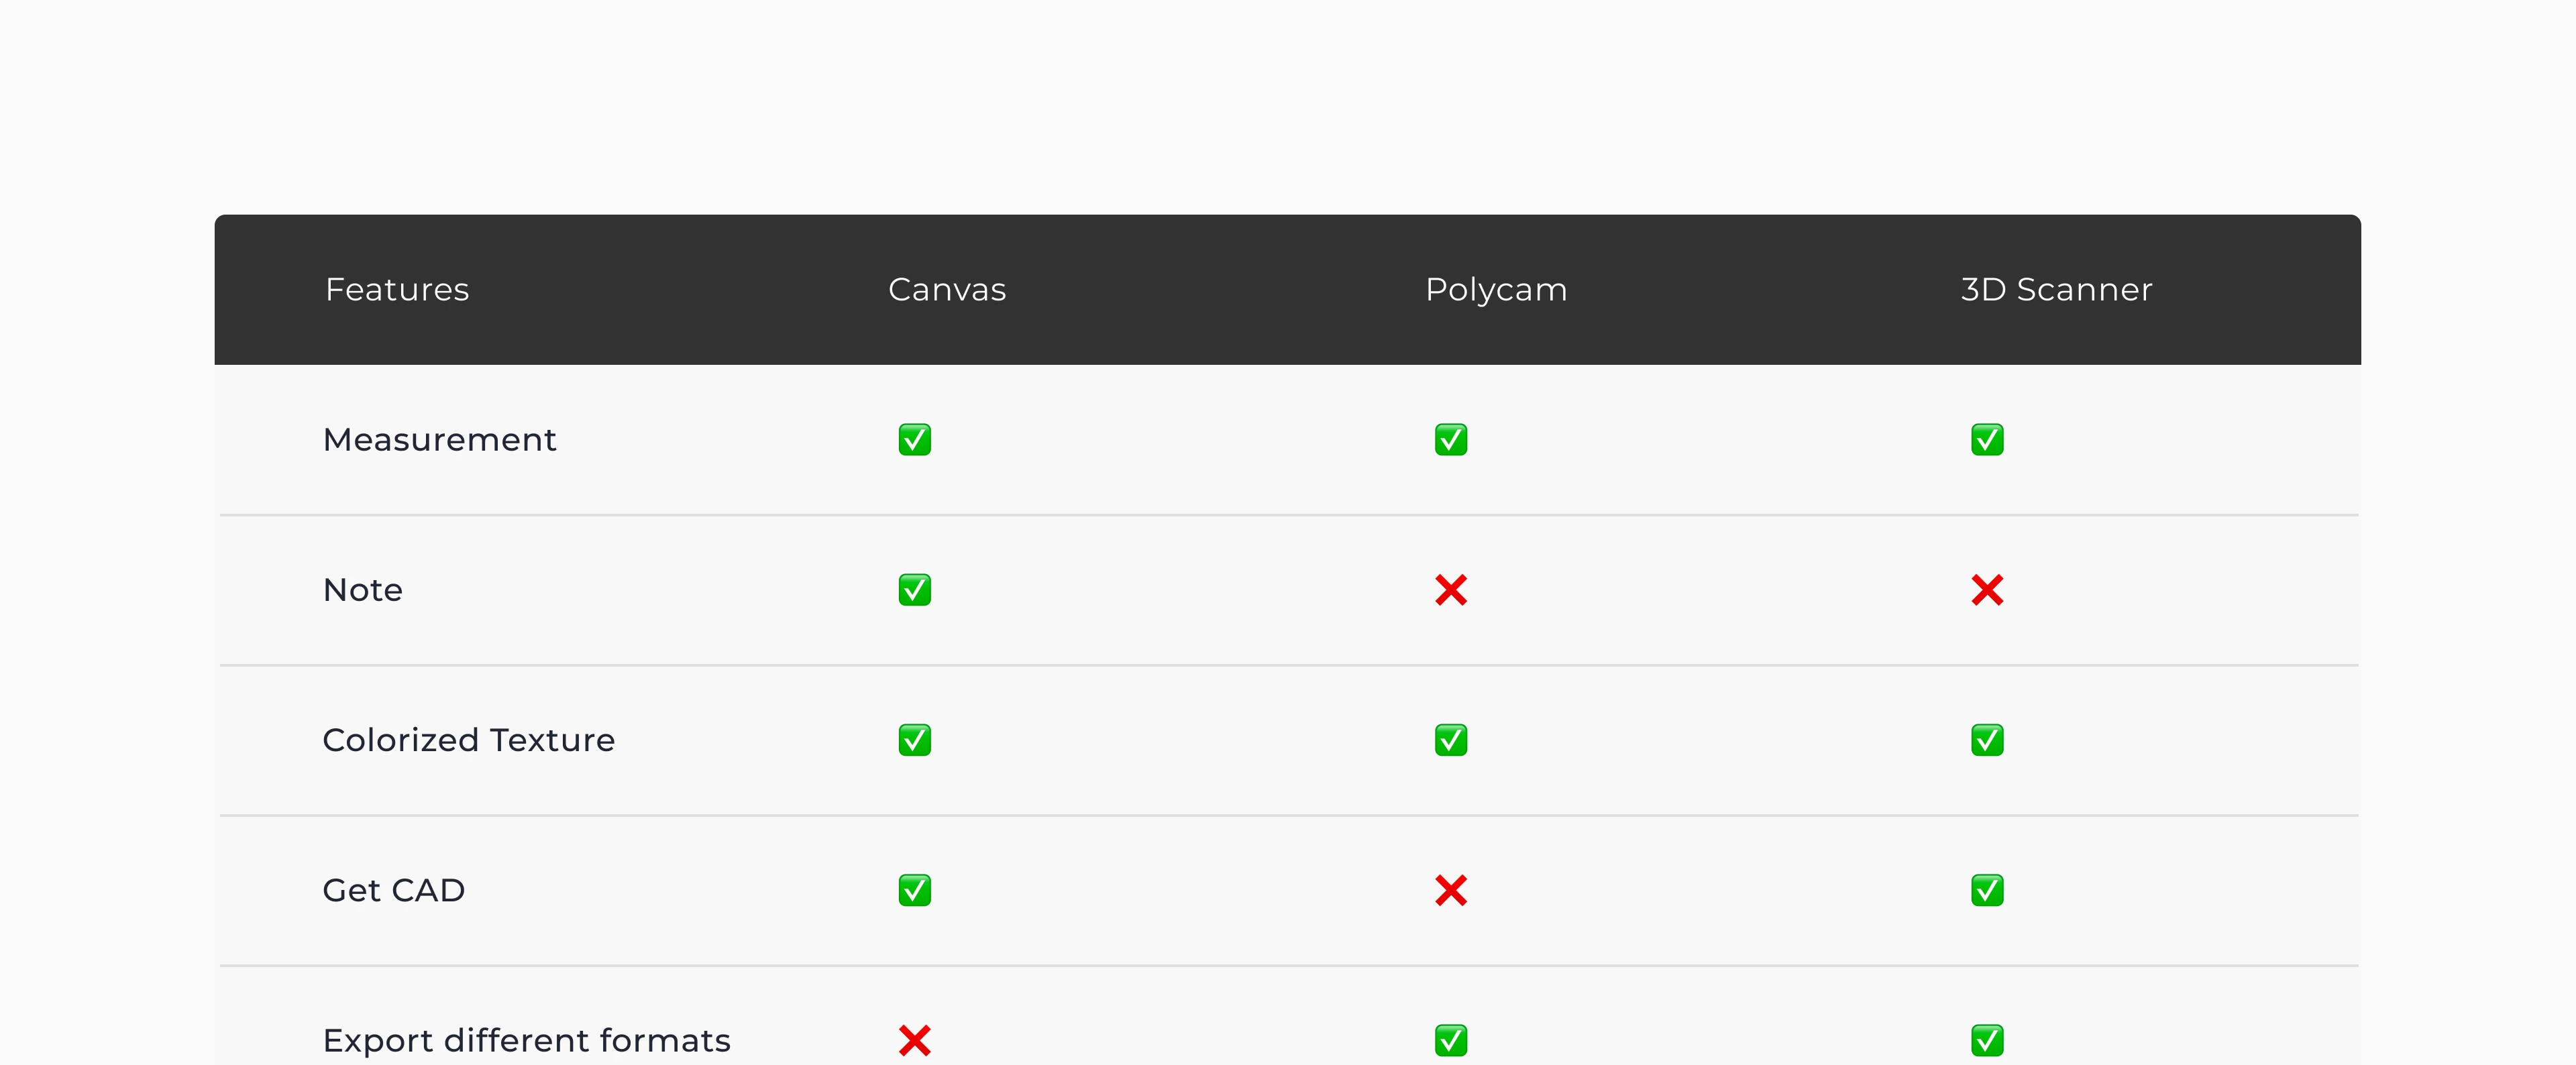Click Polycam check mark in Colorized Texture row
The width and height of the screenshot is (2576, 1065).
tap(1450, 740)
